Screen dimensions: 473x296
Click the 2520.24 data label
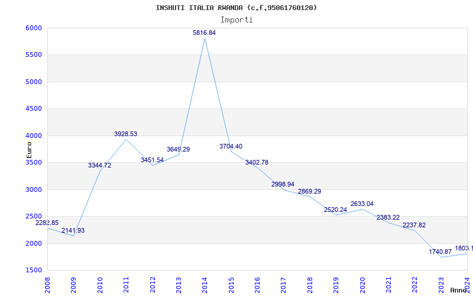(335, 210)
